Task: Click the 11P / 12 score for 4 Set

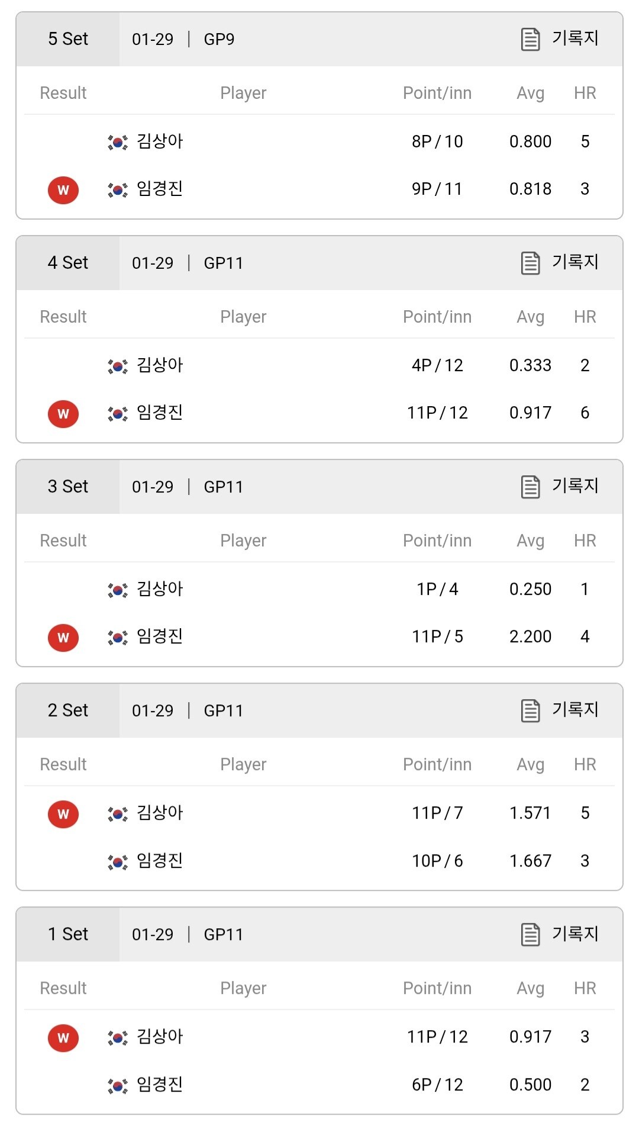Action: pos(437,413)
